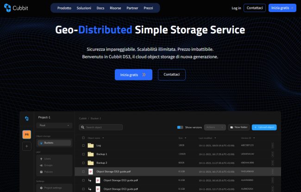Sort by Version ID column arrow
Screen dimensions: 301x192
click(254, 138)
